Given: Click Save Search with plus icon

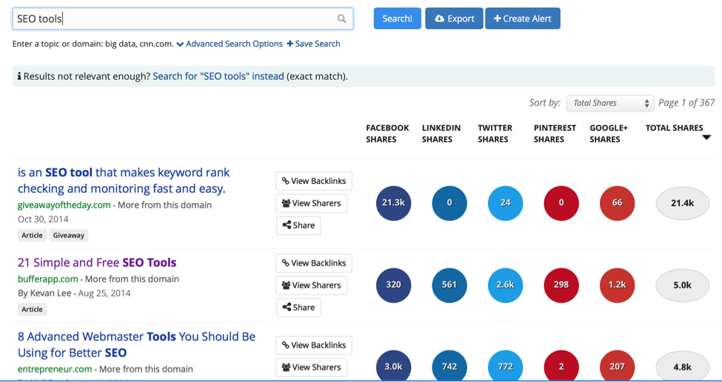Looking at the screenshot, I should (x=313, y=44).
